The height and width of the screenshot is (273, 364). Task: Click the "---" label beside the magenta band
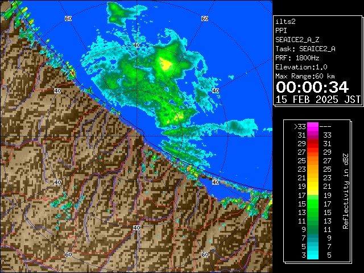point(325,127)
